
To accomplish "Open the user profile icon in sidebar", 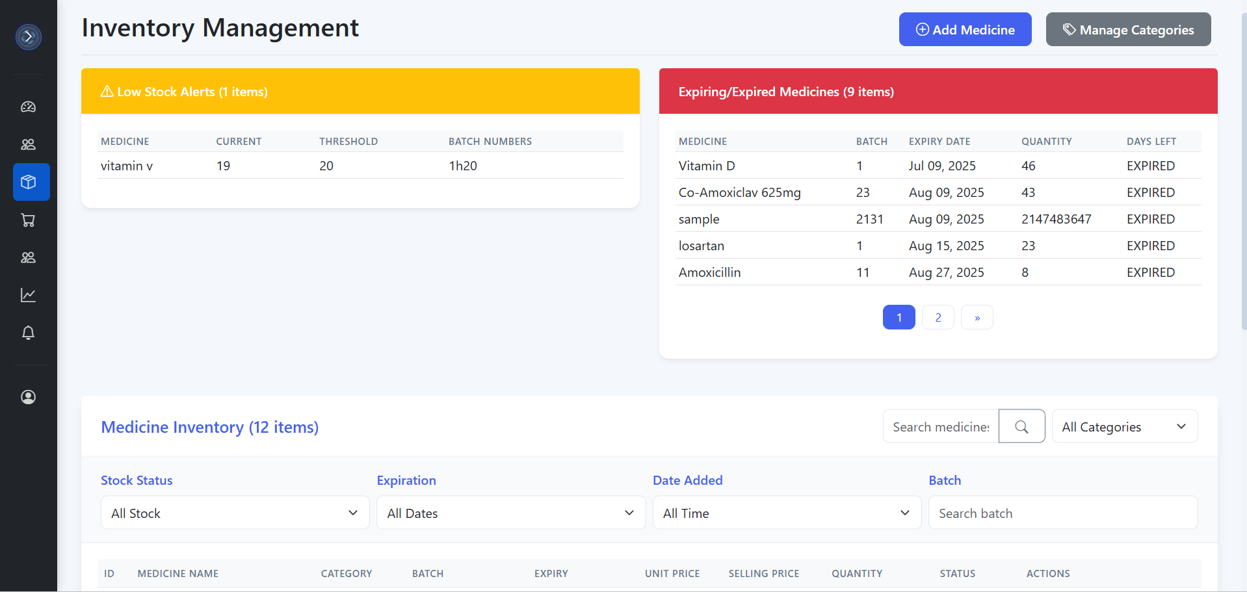I will (x=29, y=397).
